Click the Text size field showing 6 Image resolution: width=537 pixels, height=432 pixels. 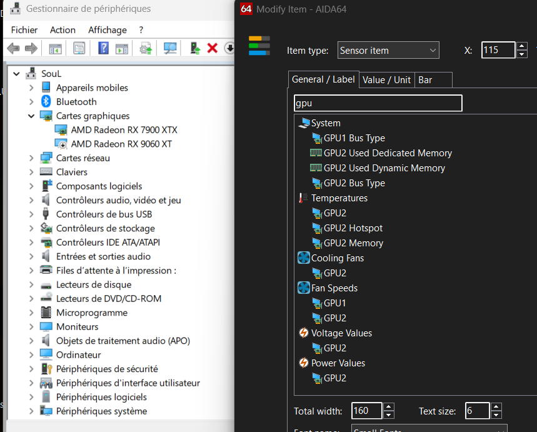tap(477, 410)
